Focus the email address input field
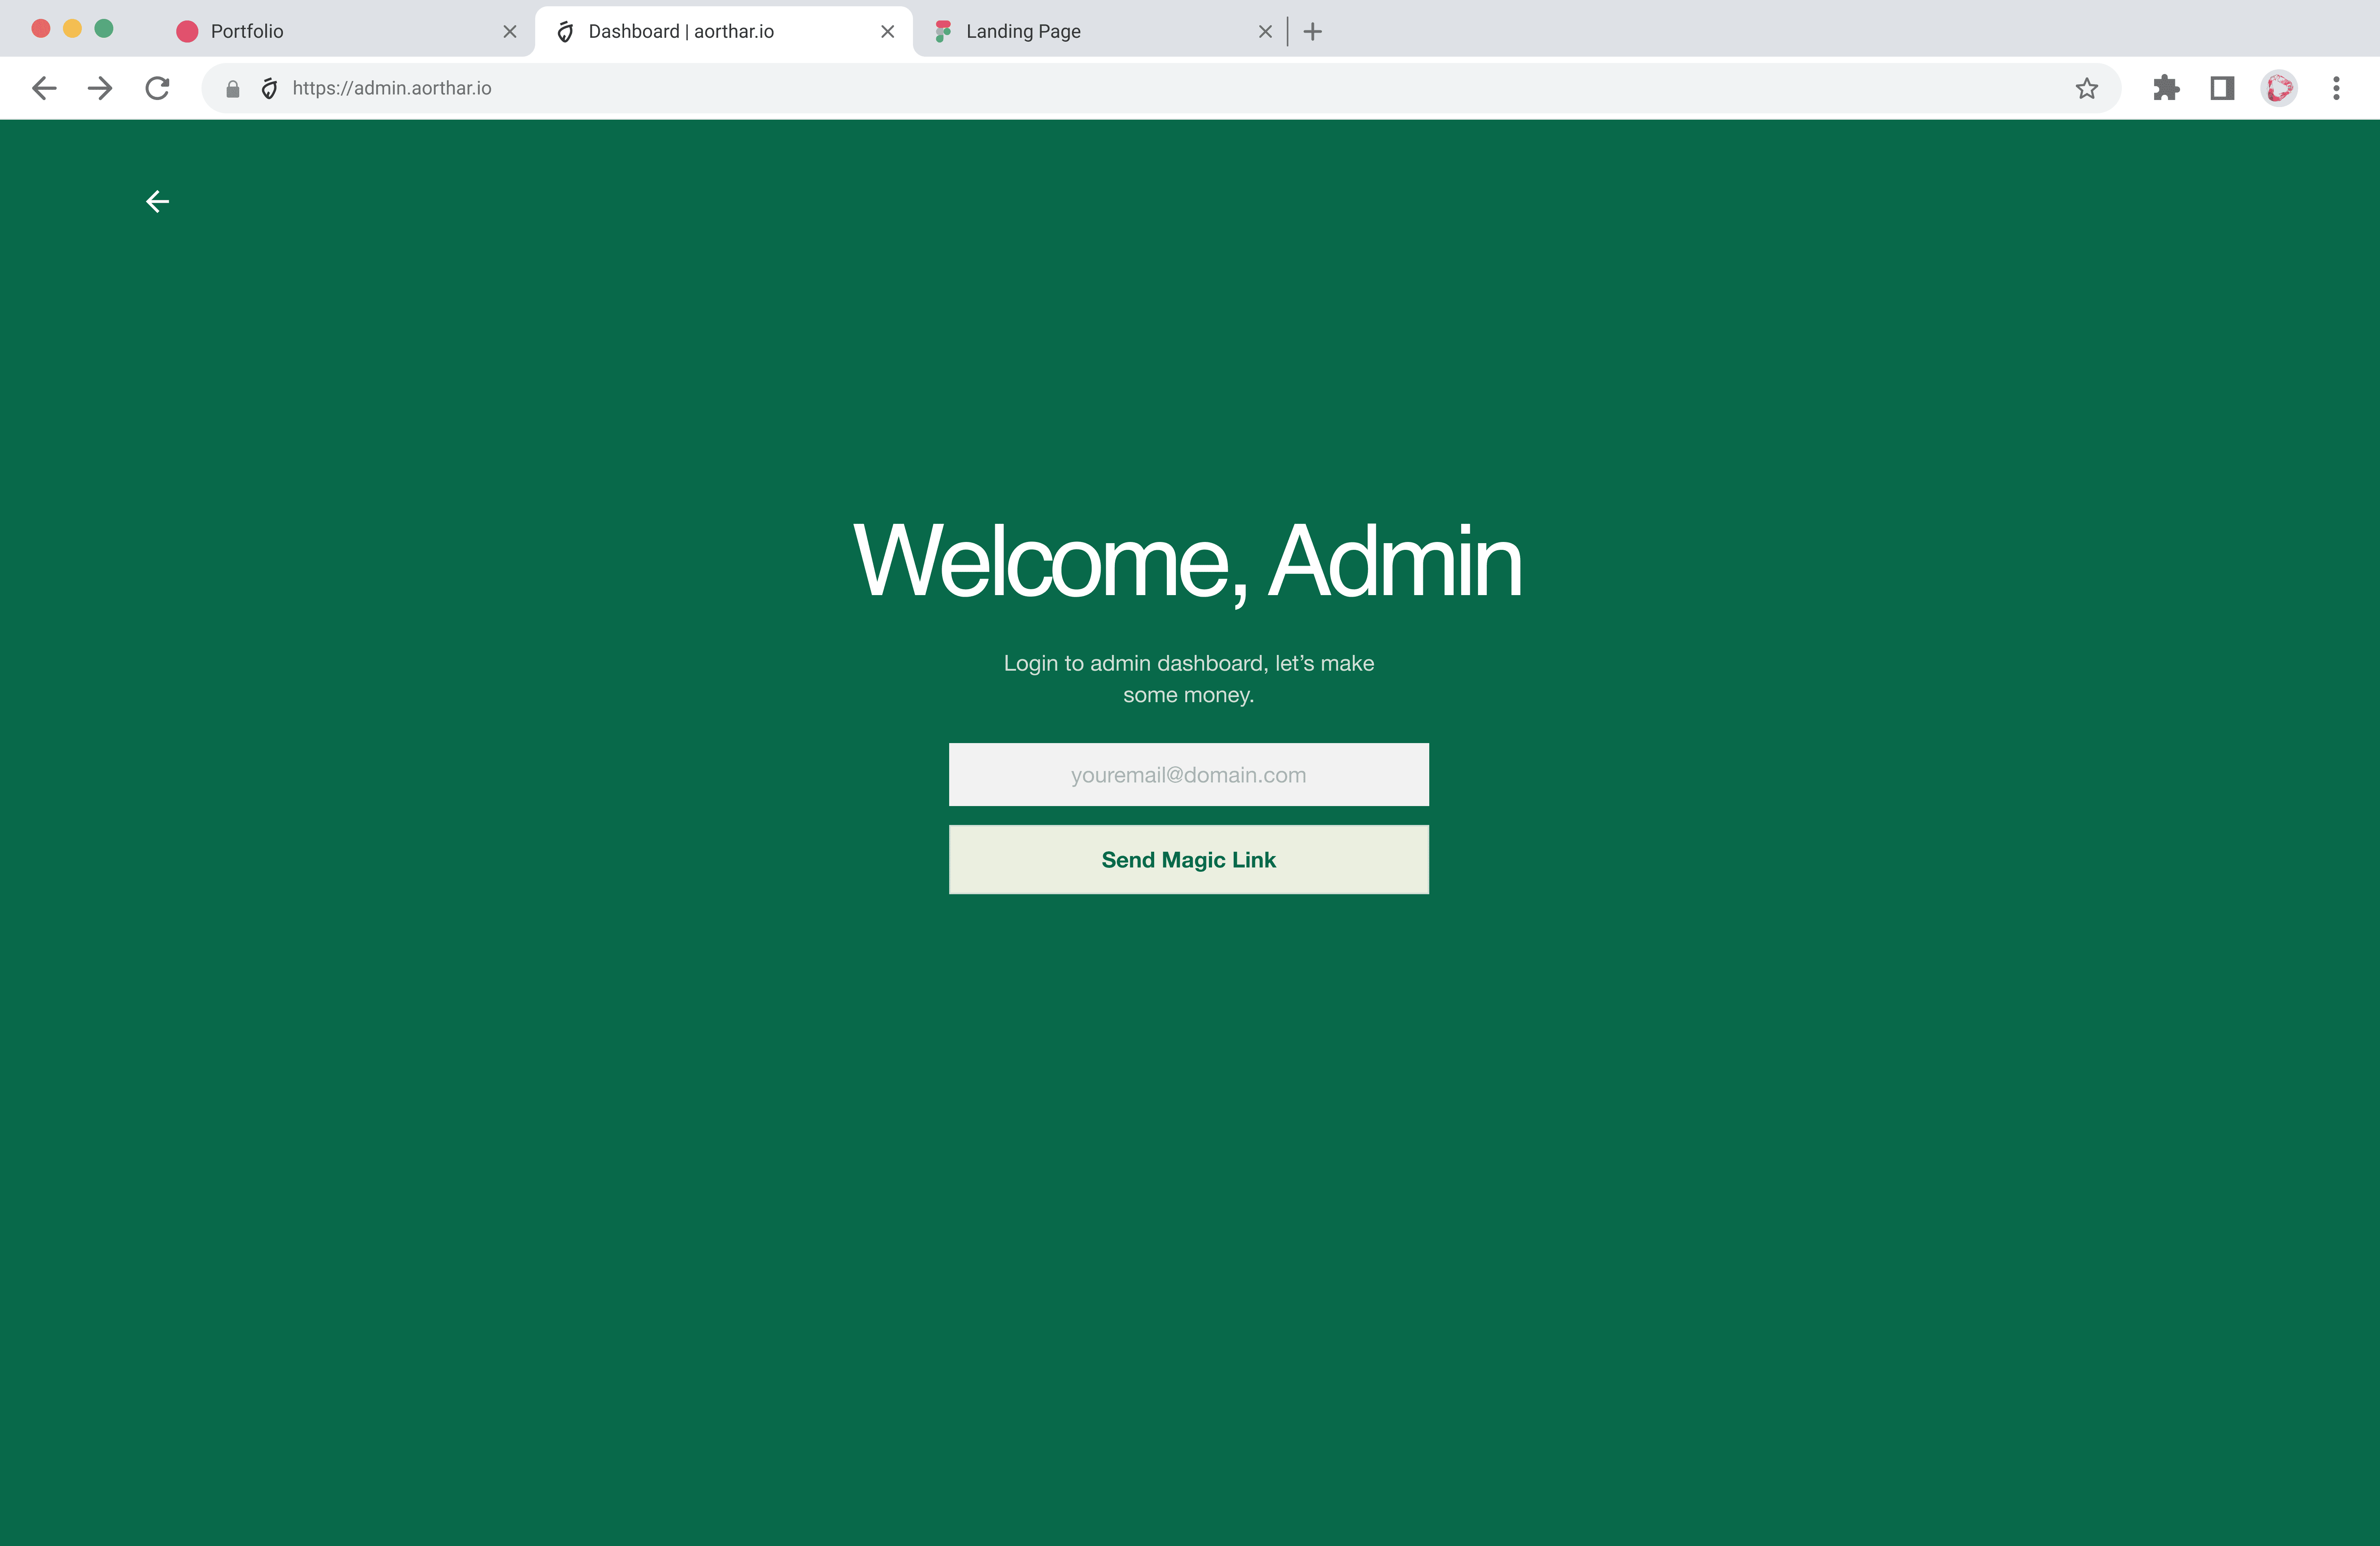 (1188, 775)
